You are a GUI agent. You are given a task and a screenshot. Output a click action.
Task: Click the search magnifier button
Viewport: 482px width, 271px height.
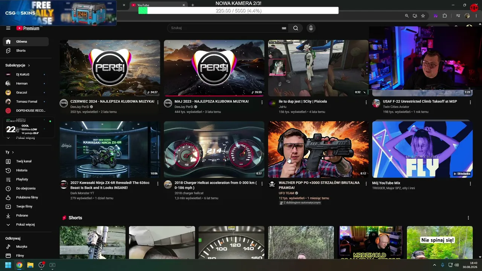coord(296,28)
